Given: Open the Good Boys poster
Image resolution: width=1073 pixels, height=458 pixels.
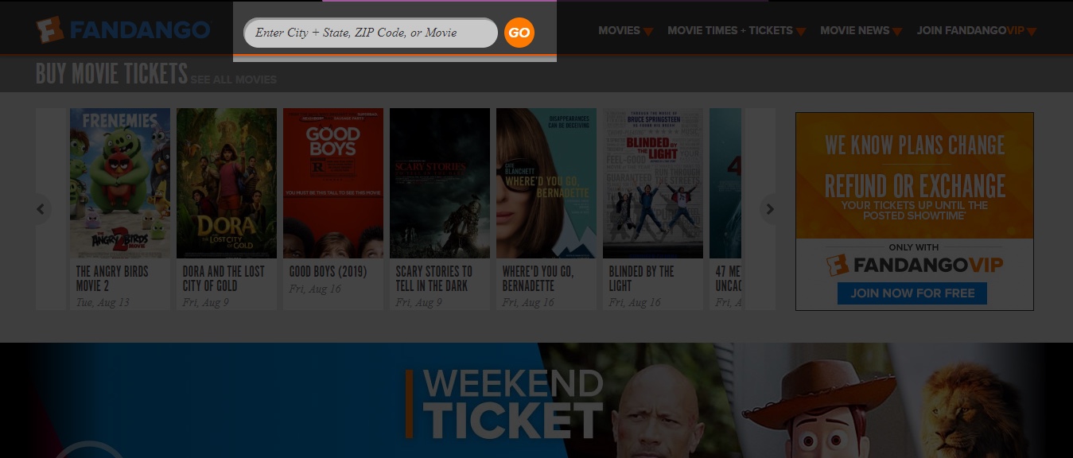Looking at the screenshot, I should pyautogui.click(x=333, y=183).
